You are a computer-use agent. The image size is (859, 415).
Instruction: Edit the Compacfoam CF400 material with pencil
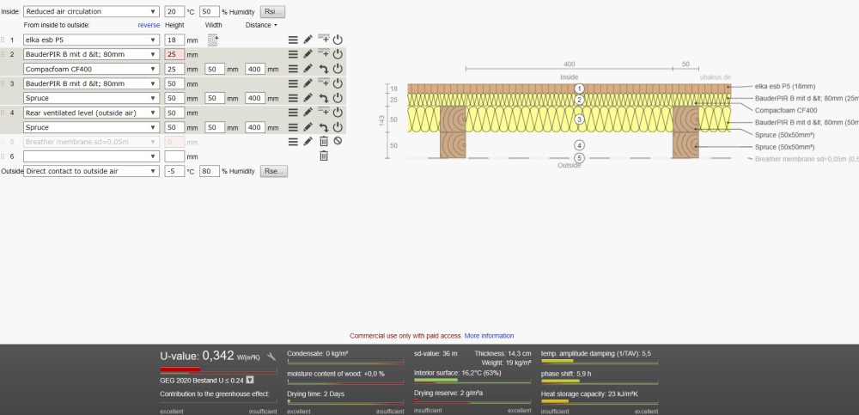point(308,69)
